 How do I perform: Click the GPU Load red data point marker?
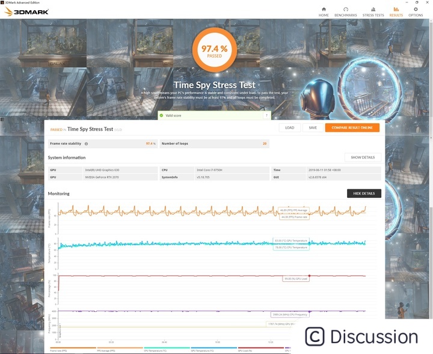[309, 276]
